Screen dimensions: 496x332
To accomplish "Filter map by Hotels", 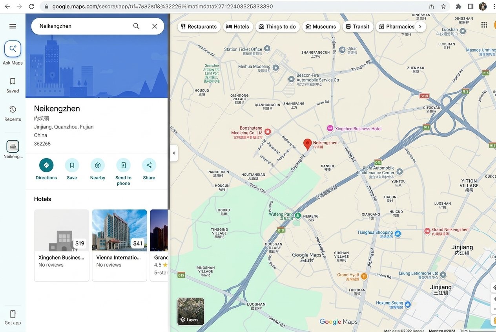I will point(238,27).
